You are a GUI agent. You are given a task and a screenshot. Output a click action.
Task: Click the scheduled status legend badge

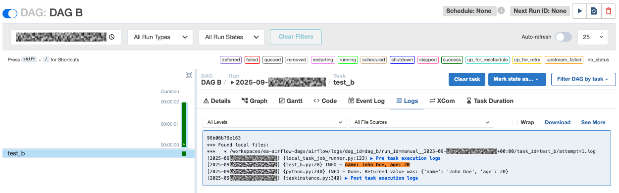tap(373, 60)
